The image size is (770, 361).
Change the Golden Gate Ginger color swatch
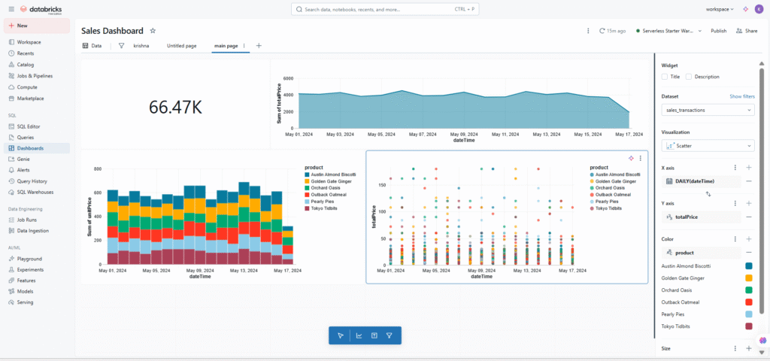pyautogui.click(x=748, y=278)
